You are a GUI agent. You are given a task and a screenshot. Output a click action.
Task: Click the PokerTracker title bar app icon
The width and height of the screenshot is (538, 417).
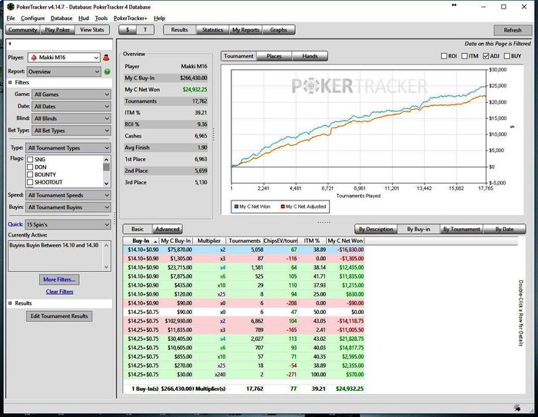click(11, 7)
